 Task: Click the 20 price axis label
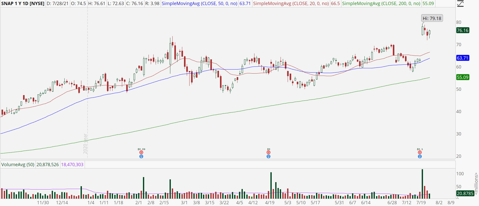[x=459, y=156]
